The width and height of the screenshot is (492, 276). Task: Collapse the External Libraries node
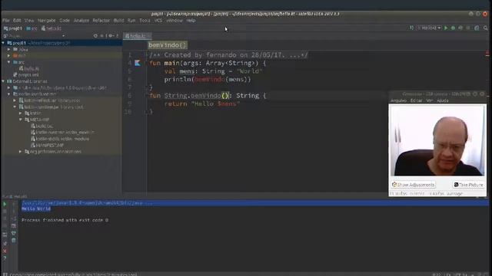click(3, 81)
